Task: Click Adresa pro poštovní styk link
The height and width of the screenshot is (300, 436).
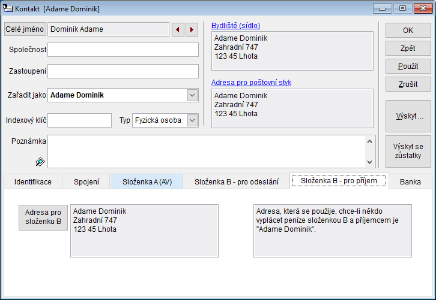Action: 251,83
